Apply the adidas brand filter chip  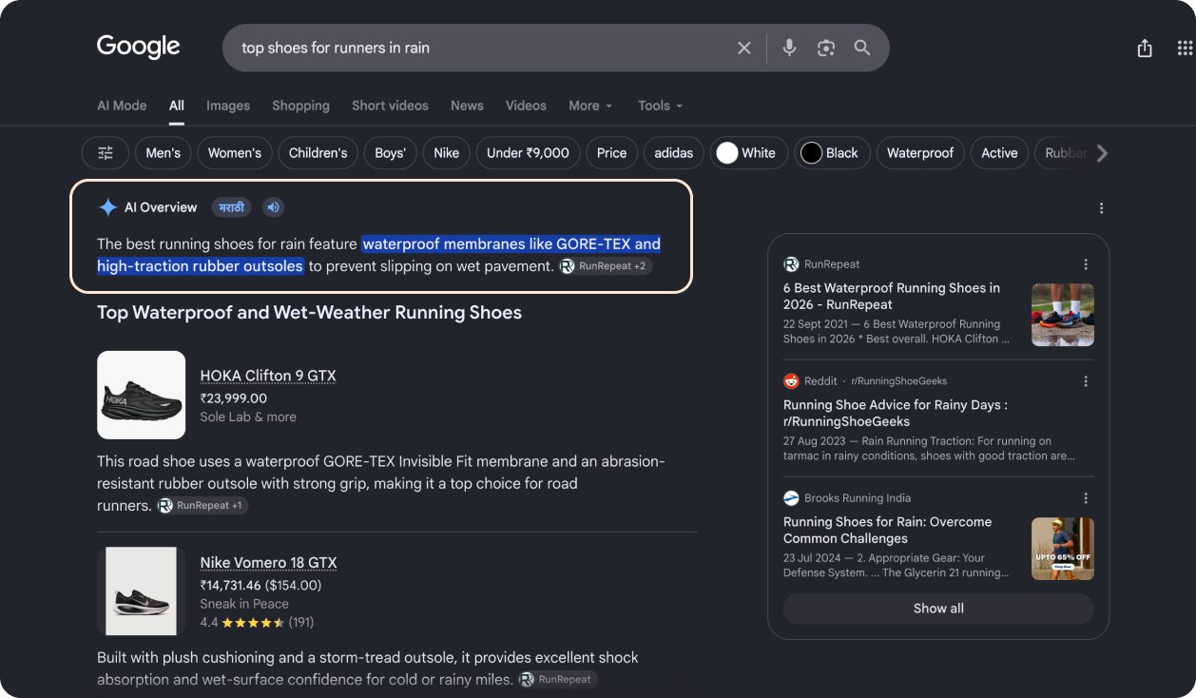[x=674, y=153]
